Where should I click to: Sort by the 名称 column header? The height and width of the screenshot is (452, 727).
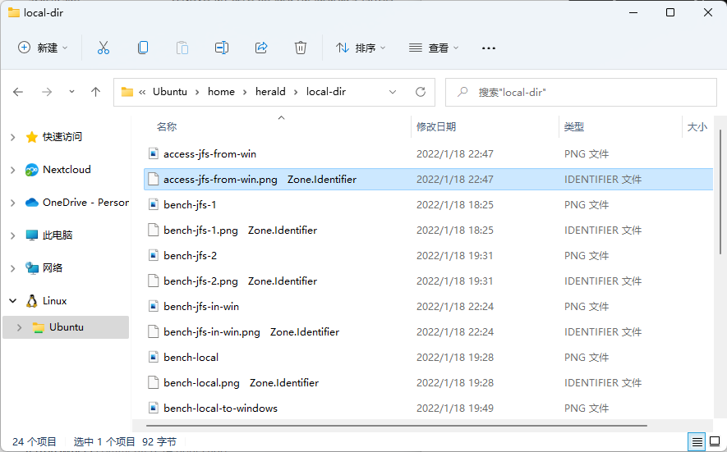coord(167,126)
